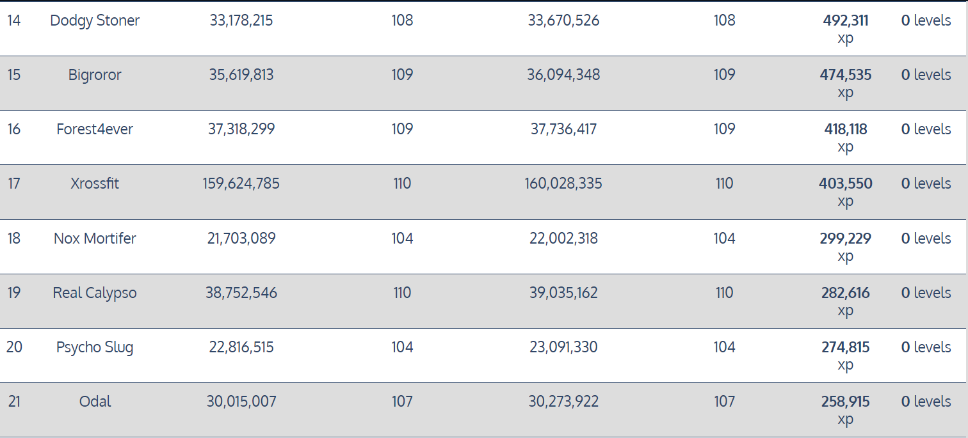Select the 0 levels text in Dodgy Stoner row
This screenshot has width=968, height=438.
click(926, 20)
